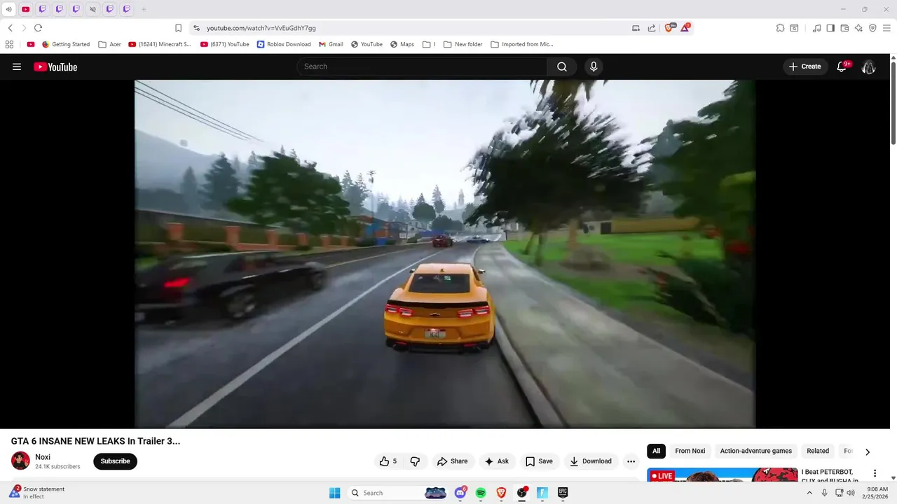
Task: Bookmark this page icon
Action: point(178,28)
